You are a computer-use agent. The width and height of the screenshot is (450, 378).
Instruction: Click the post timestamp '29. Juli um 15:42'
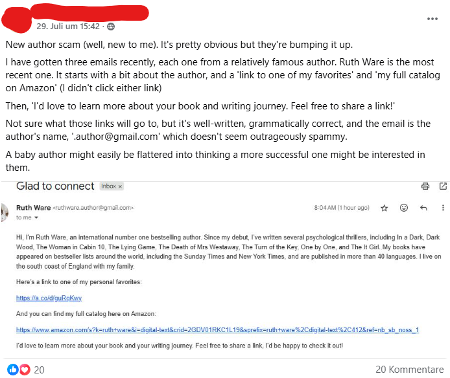pyautogui.click(x=68, y=27)
